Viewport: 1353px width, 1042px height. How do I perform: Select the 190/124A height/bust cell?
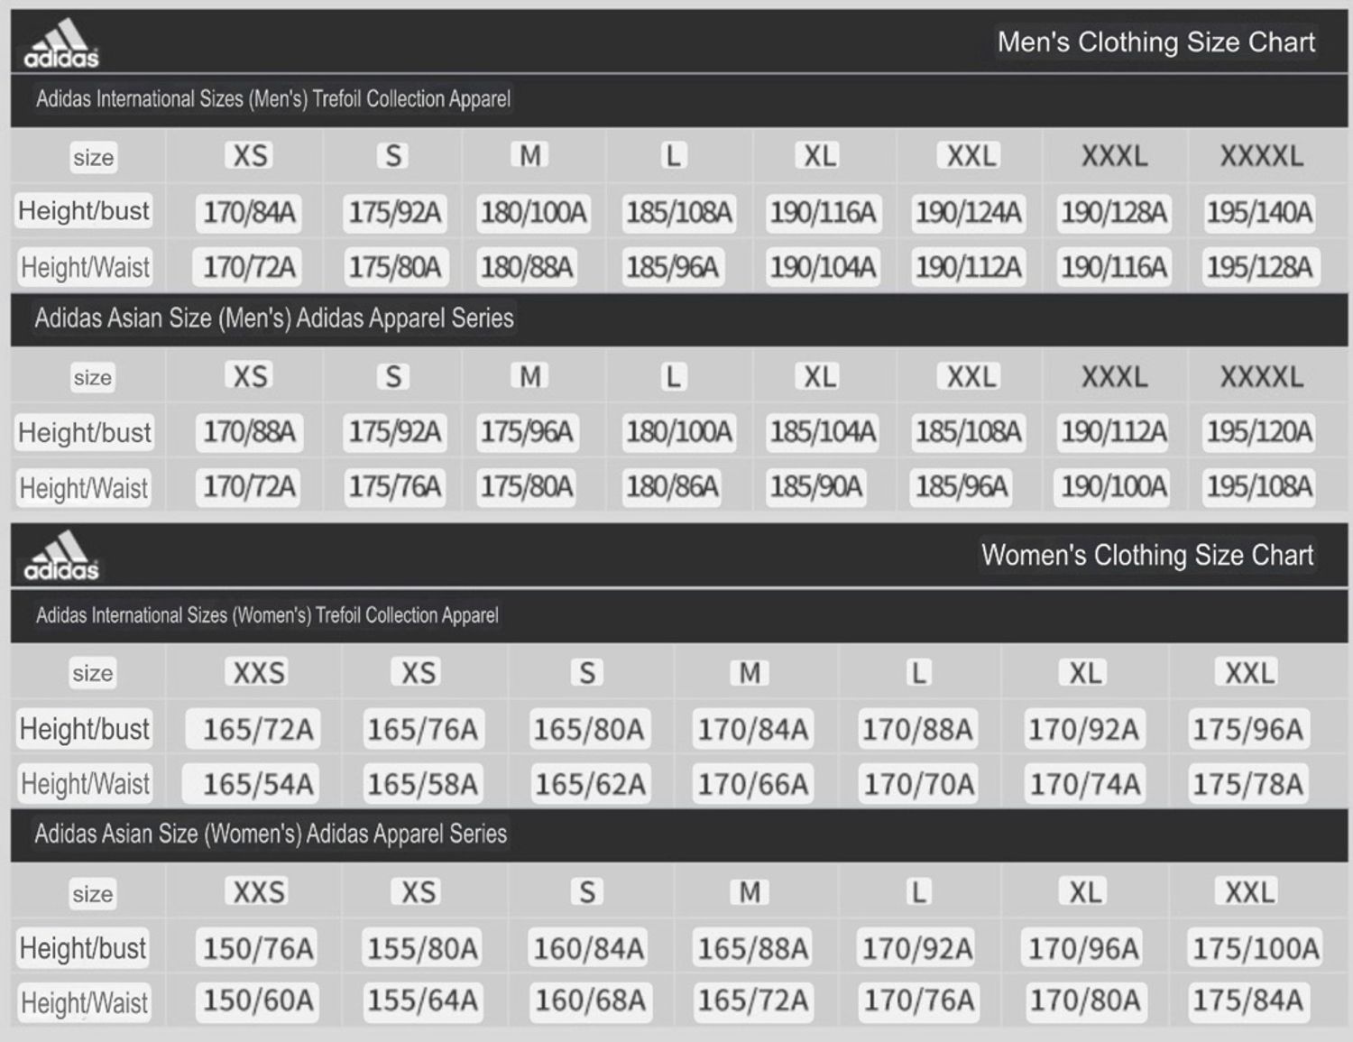pyautogui.click(x=968, y=213)
